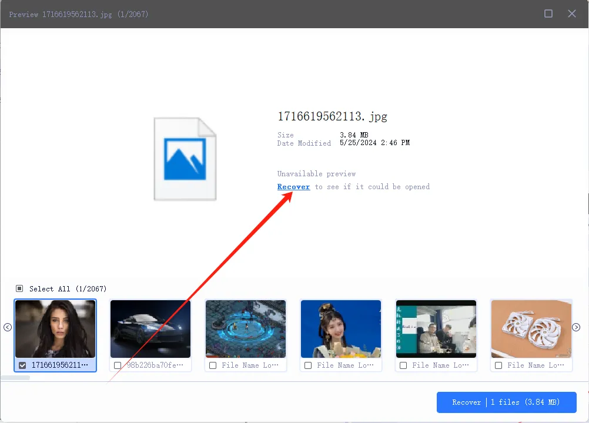Check the box under the white fans thumbnail

tap(498, 365)
